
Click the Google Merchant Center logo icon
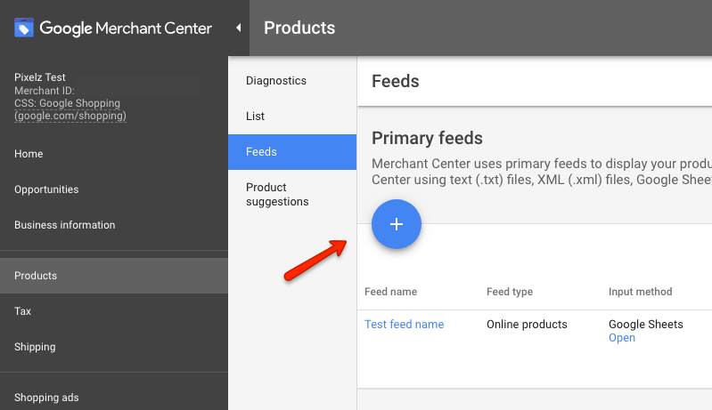(24, 28)
